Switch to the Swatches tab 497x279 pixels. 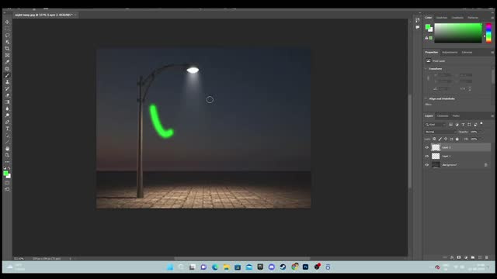click(442, 18)
